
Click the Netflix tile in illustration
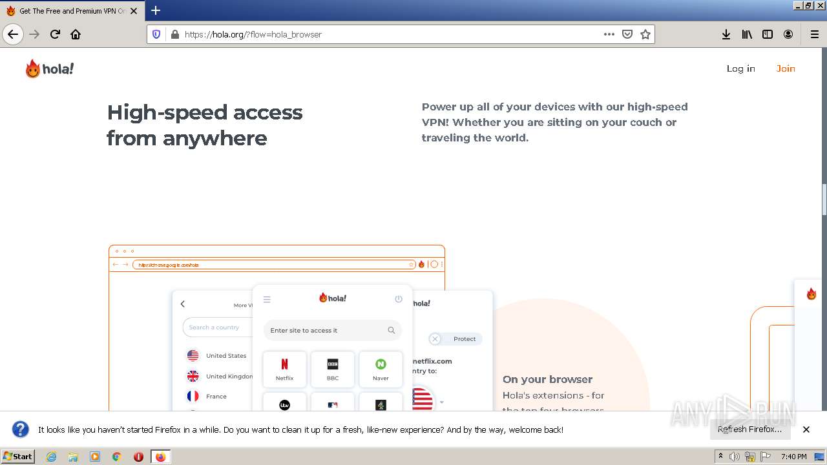[x=284, y=369]
